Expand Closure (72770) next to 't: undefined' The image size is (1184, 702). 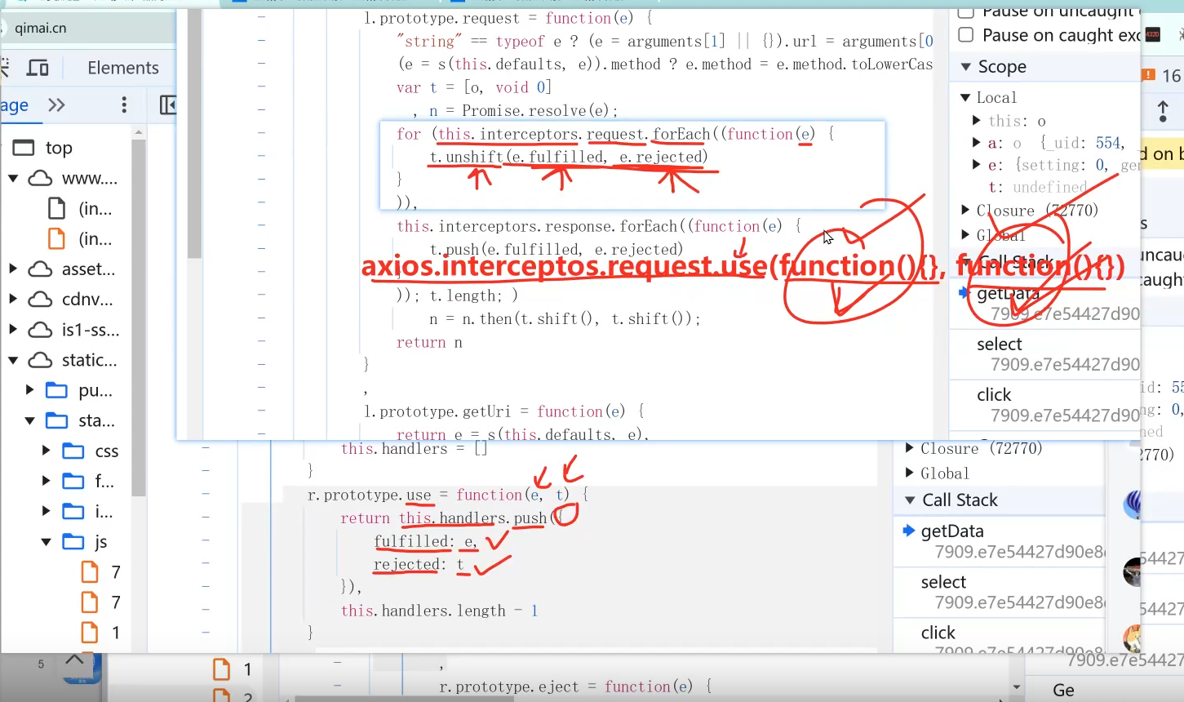click(x=966, y=211)
